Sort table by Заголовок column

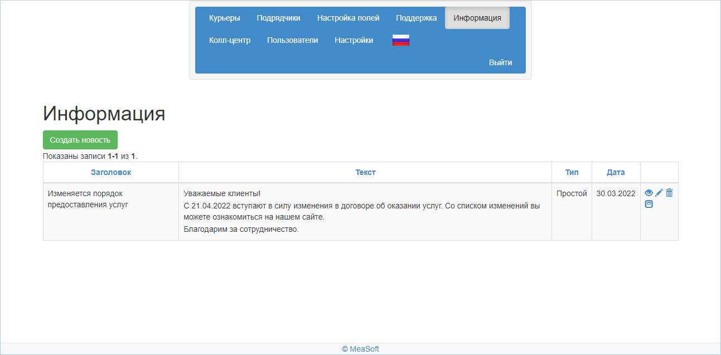click(x=111, y=172)
